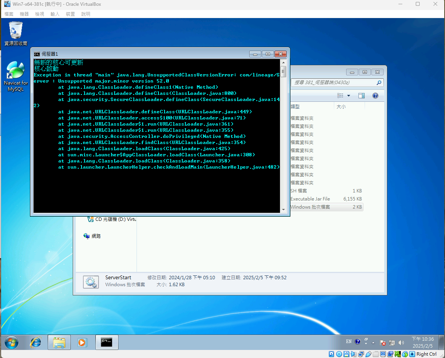Click the 6,155 KB size cell

pos(352,199)
